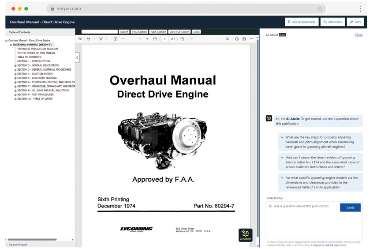Print the document using the printer icon
Viewport: 373px width, 249px height.
[x=237, y=39]
